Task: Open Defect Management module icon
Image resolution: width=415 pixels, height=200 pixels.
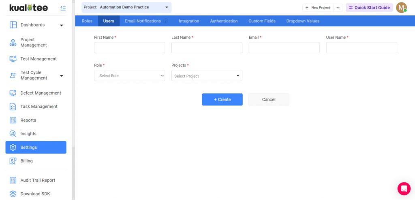Action: point(13,93)
